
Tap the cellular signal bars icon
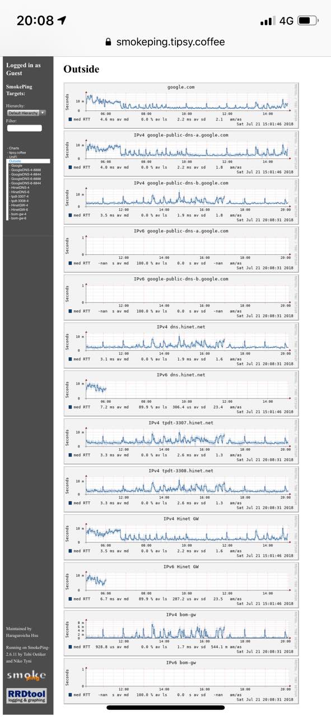(268, 21)
